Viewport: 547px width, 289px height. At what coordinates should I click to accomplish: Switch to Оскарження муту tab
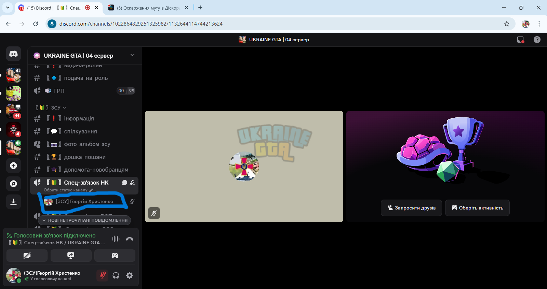[148, 8]
